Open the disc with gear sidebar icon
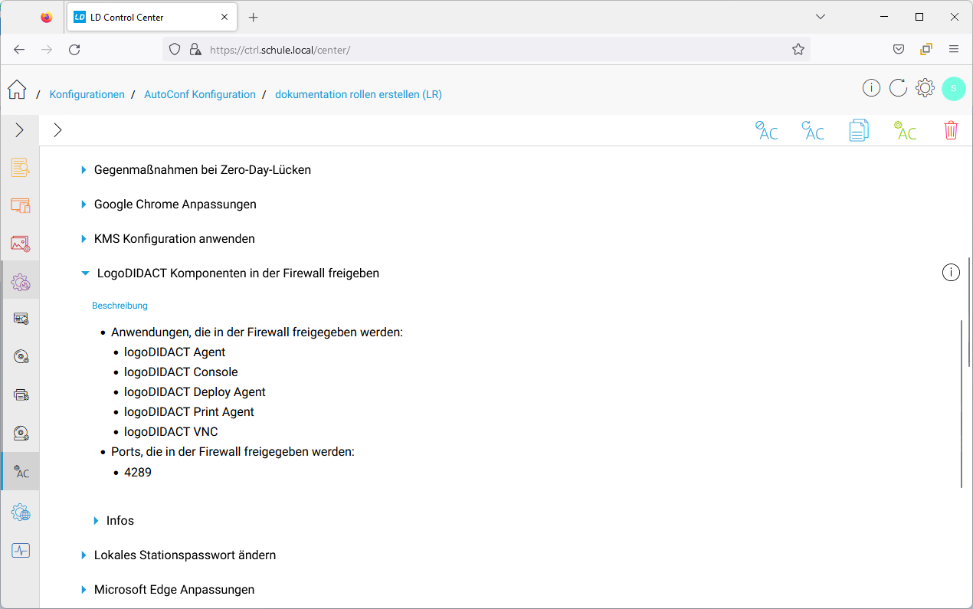The width and height of the screenshot is (973, 609). click(21, 357)
